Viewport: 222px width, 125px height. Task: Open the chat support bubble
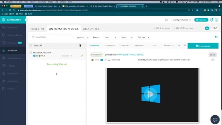click(215, 119)
